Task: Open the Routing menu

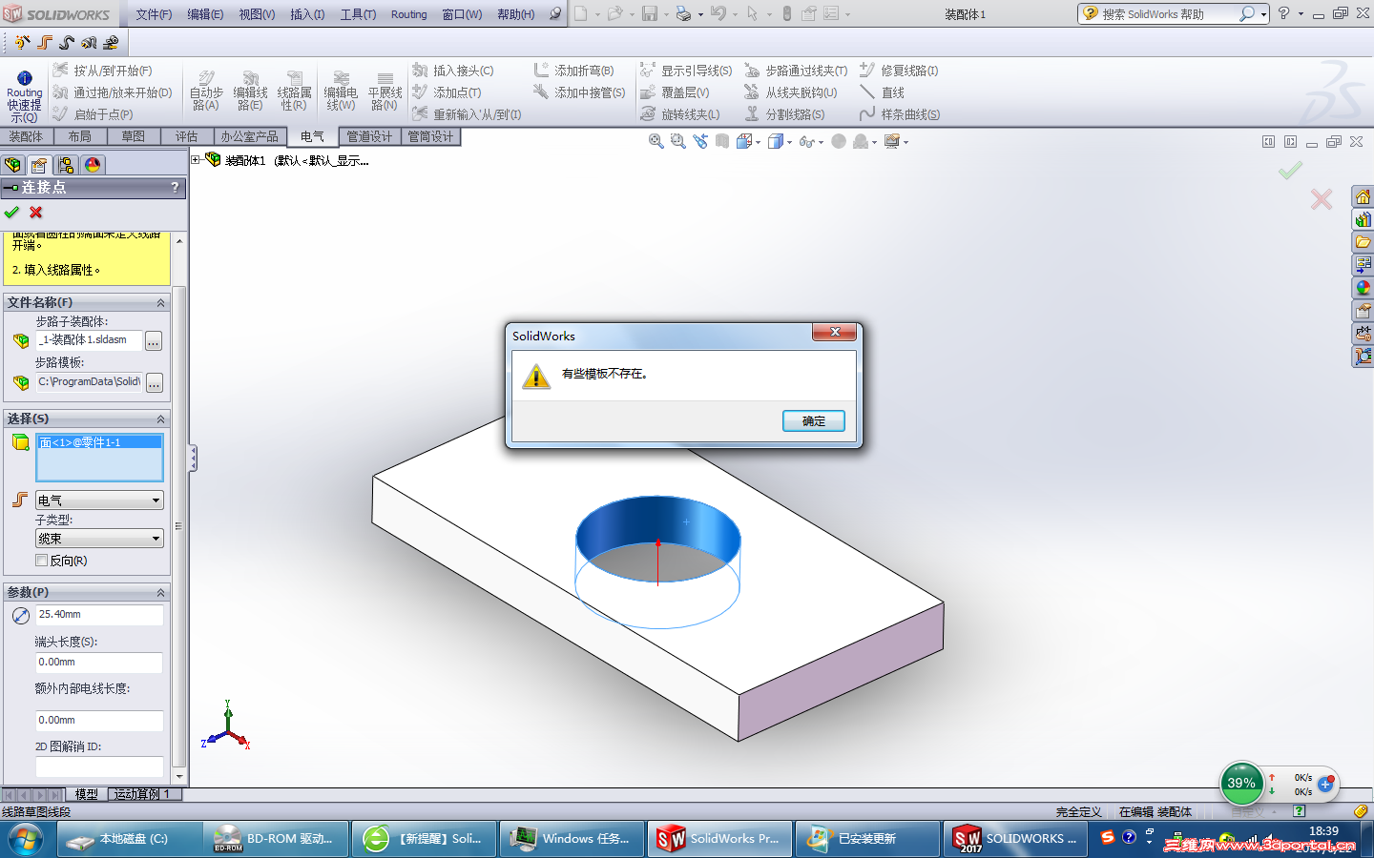Action: tap(409, 14)
